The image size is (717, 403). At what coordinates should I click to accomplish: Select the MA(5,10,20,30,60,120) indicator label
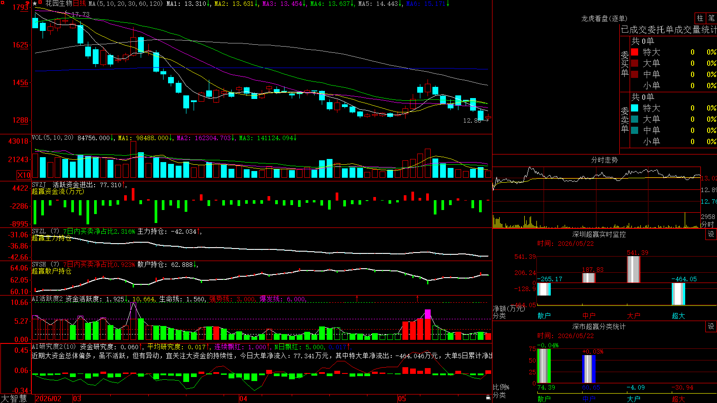(125, 4)
